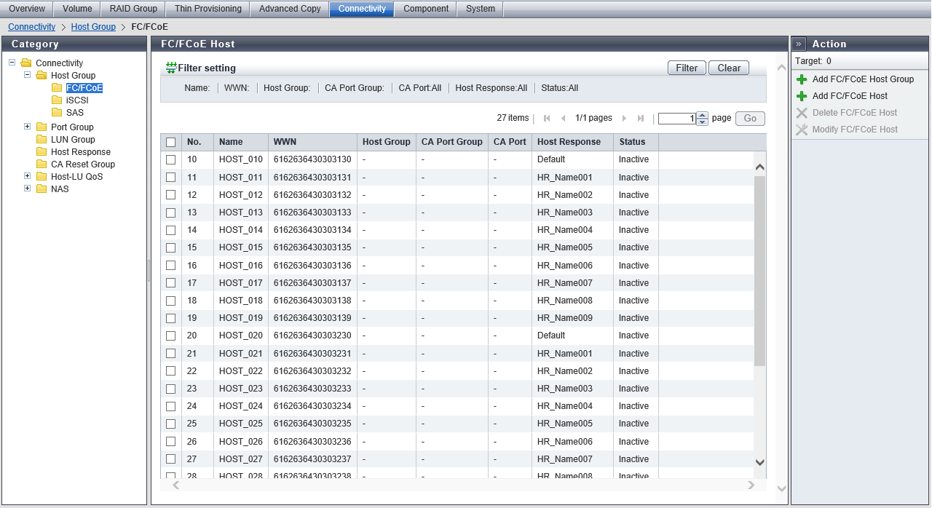Select the checkbox for HOST_020
This screenshot has height=508, width=932.
(x=171, y=336)
